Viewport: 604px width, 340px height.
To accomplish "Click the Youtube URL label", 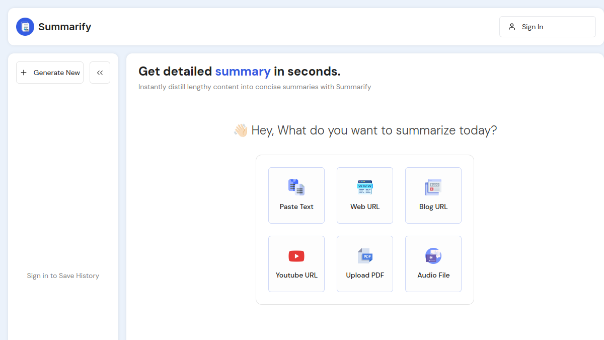I will (296, 275).
